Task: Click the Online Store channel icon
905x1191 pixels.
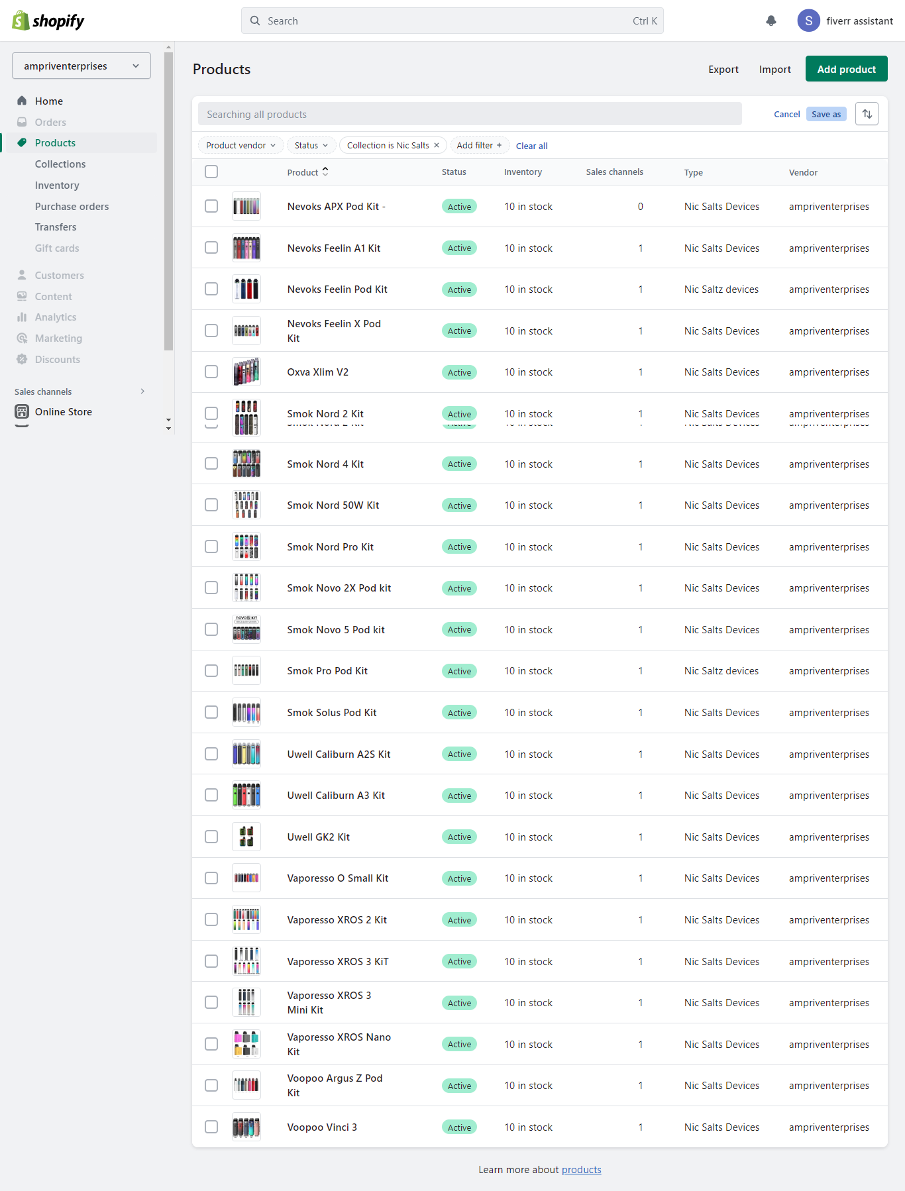Action: point(22,411)
